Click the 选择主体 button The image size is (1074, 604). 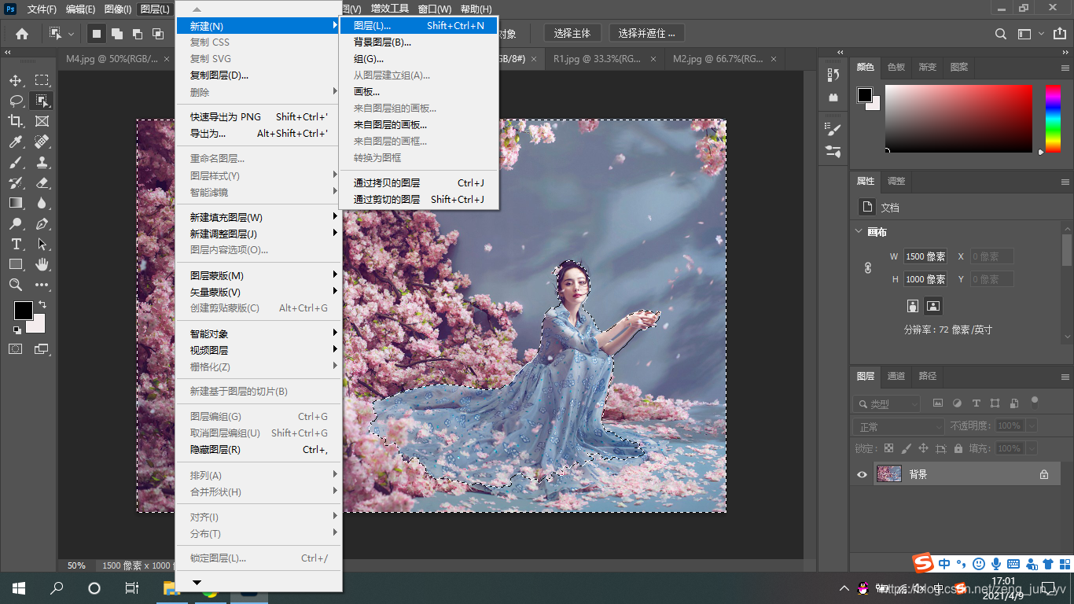click(x=572, y=32)
